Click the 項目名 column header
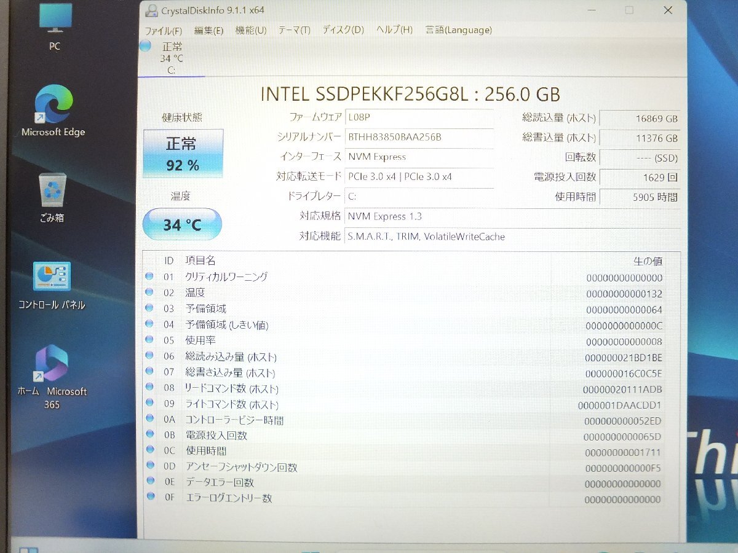This screenshot has height=553, width=738. [200, 261]
